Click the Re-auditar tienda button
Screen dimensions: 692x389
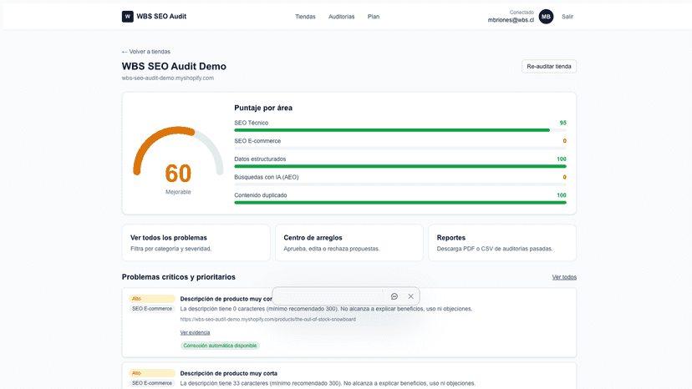point(549,66)
